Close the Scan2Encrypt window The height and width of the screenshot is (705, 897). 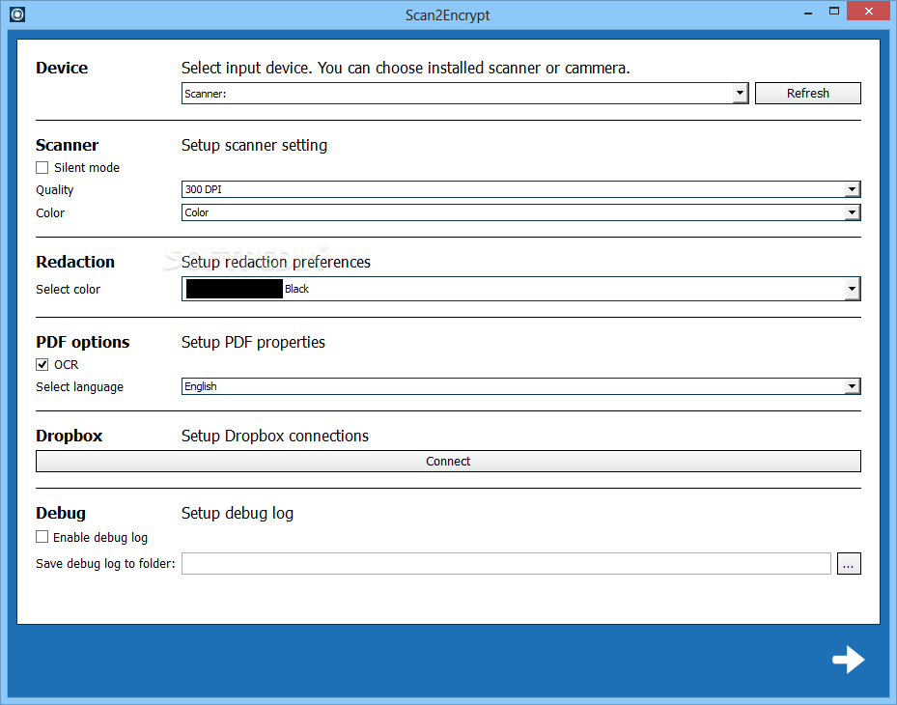coord(868,12)
